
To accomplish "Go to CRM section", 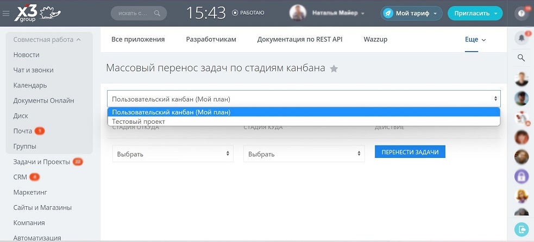I will 20,177.
